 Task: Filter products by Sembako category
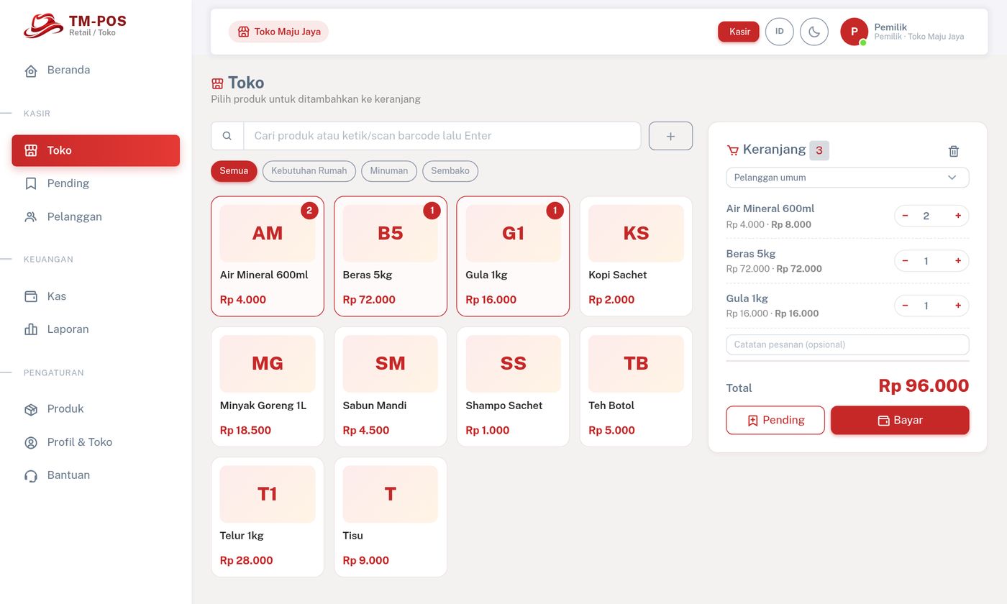[450, 171]
